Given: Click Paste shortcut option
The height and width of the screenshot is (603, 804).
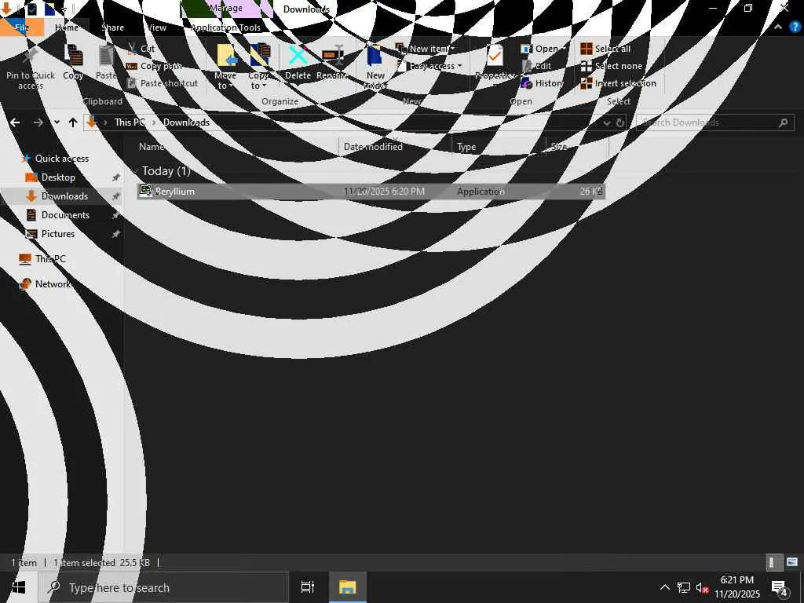Looking at the screenshot, I should (x=162, y=83).
